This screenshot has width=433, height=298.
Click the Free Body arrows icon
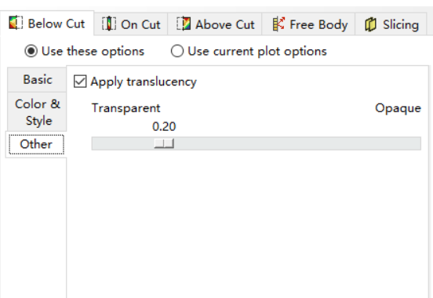(278, 24)
